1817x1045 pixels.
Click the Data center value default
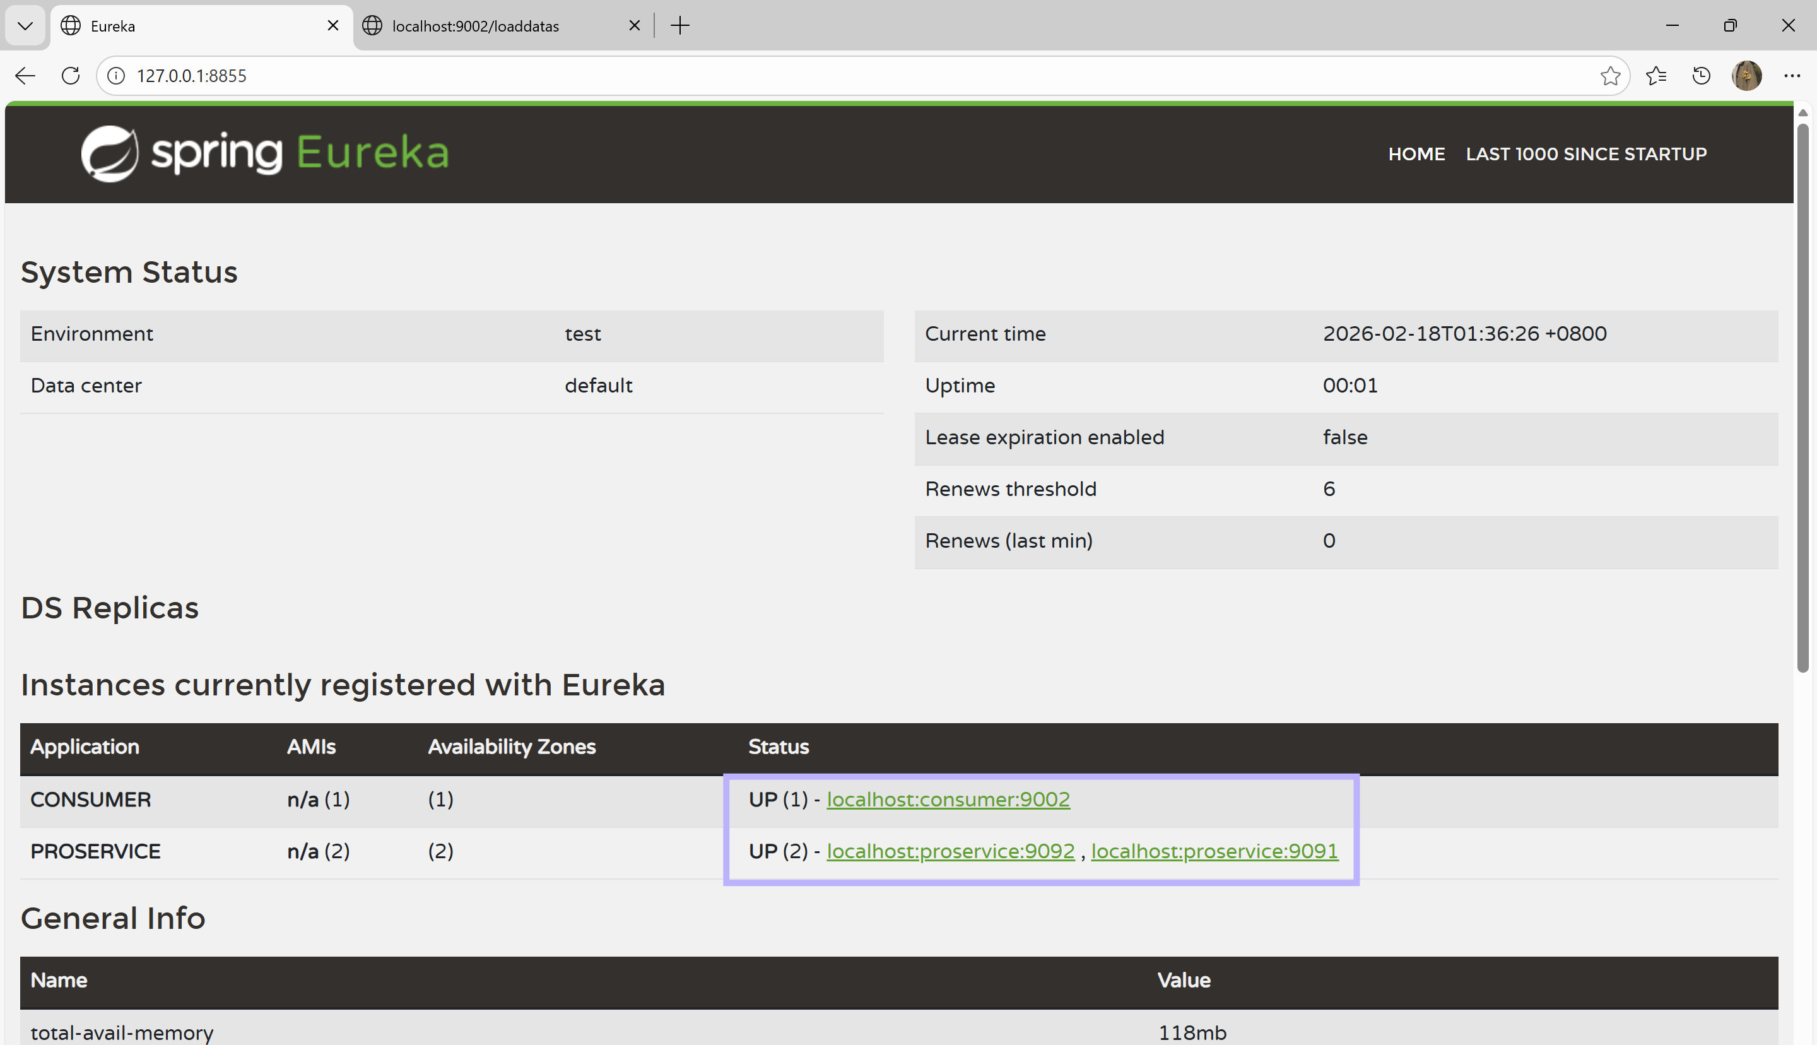click(598, 386)
